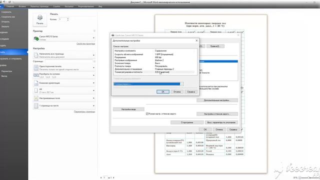Open the Свойства принтера link

[x=85, y=43]
